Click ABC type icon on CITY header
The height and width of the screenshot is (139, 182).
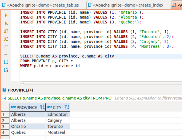pyautogui.click(x=50, y=107)
